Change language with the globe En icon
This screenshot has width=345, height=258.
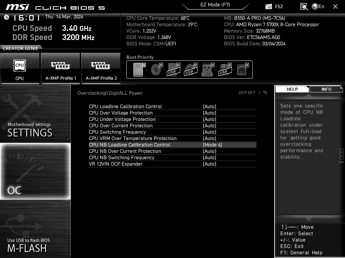[x=318, y=7]
